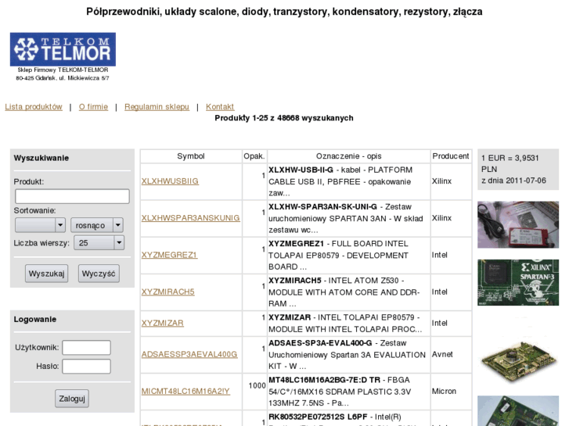This screenshot has width=569, height=426.
Task: Click the Oznaczenie - opis column header
Action: [349, 156]
